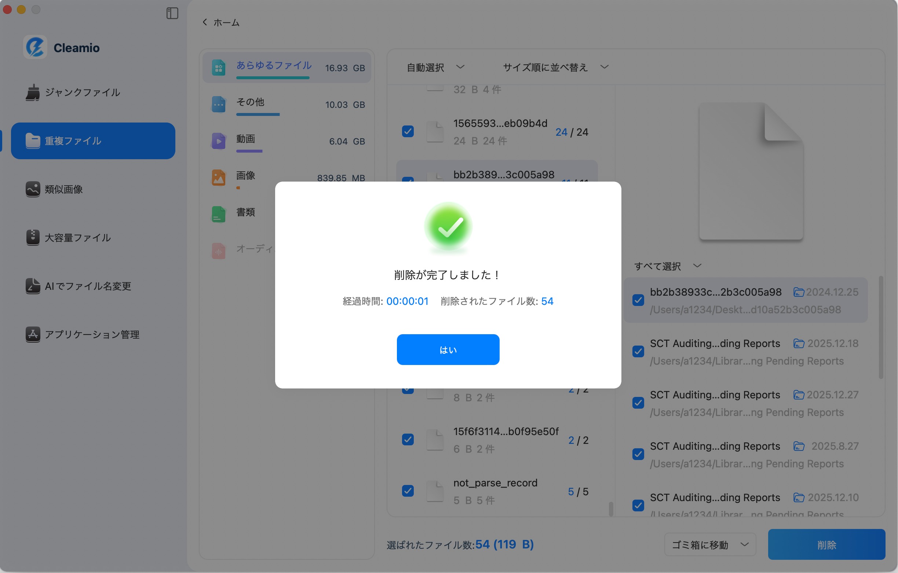Open 類似画像 from the sidebar

pyautogui.click(x=65, y=189)
